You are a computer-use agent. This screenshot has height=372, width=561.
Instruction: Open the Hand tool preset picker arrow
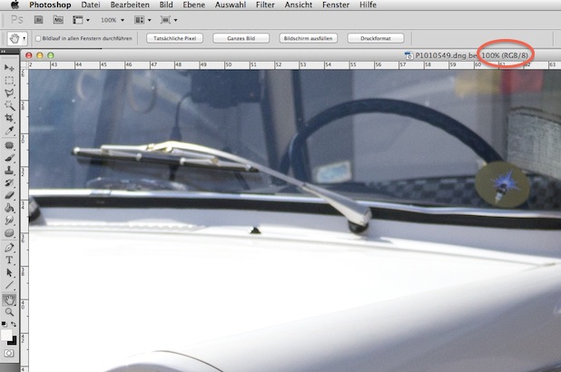pos(24,39)
